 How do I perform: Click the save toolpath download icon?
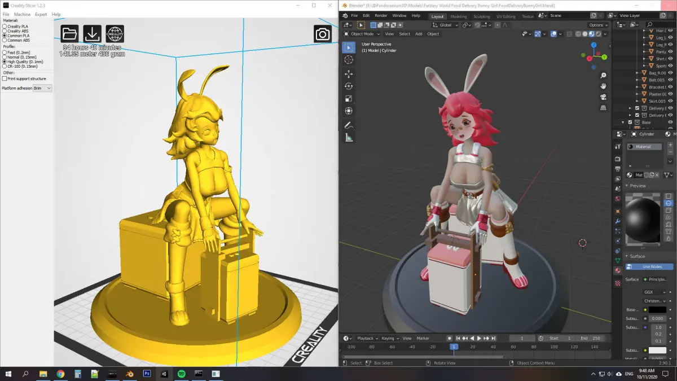tap(92, 34)
